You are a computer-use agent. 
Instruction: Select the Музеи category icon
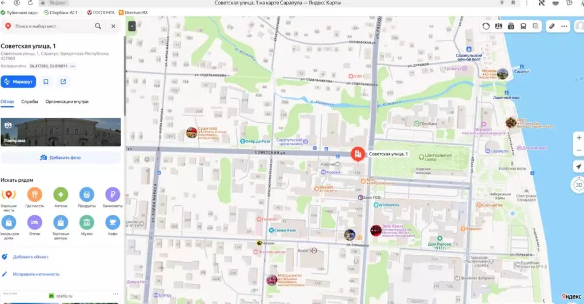point(87,222)
